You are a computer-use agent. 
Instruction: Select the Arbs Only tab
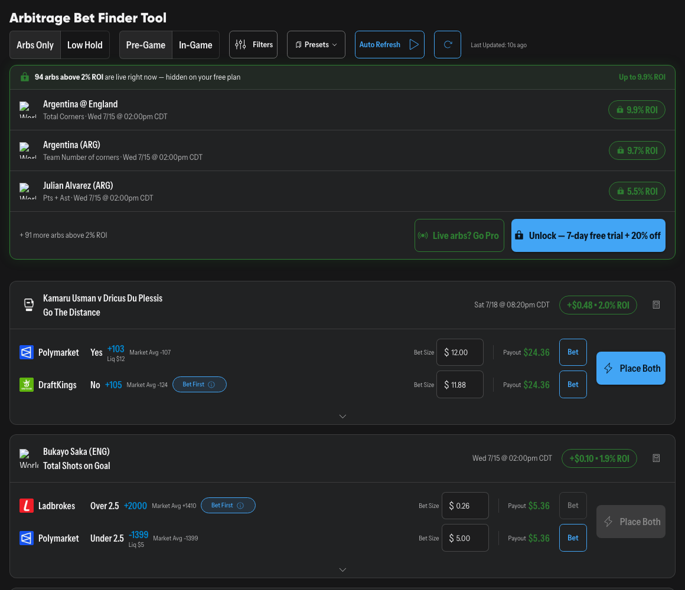coord(35,45)
